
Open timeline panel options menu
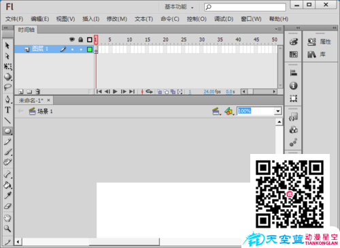point(278,29)
